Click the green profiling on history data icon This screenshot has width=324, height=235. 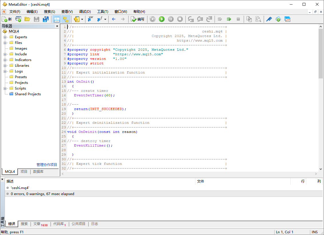pyautogui.click(x=229, y=19)
